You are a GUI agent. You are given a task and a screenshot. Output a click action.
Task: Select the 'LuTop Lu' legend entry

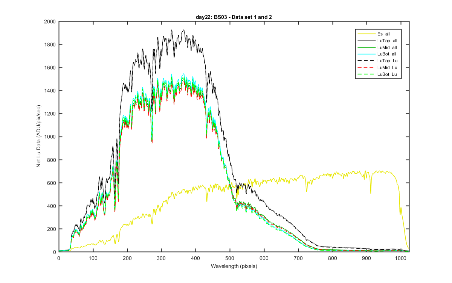[x=378, y=61]
